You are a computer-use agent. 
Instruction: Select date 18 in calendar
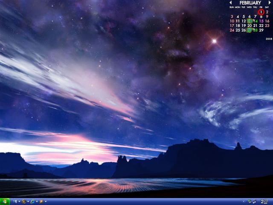pos(238,26)
